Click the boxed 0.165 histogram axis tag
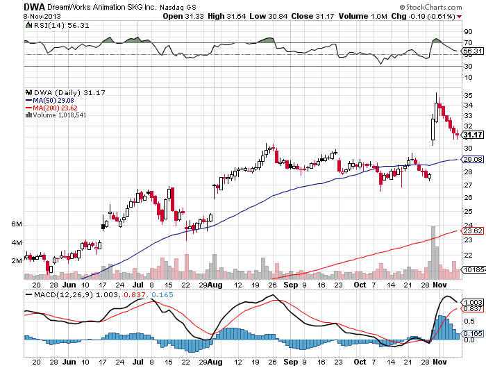Viewport: 486px width, 368px height. click(473, 333)
